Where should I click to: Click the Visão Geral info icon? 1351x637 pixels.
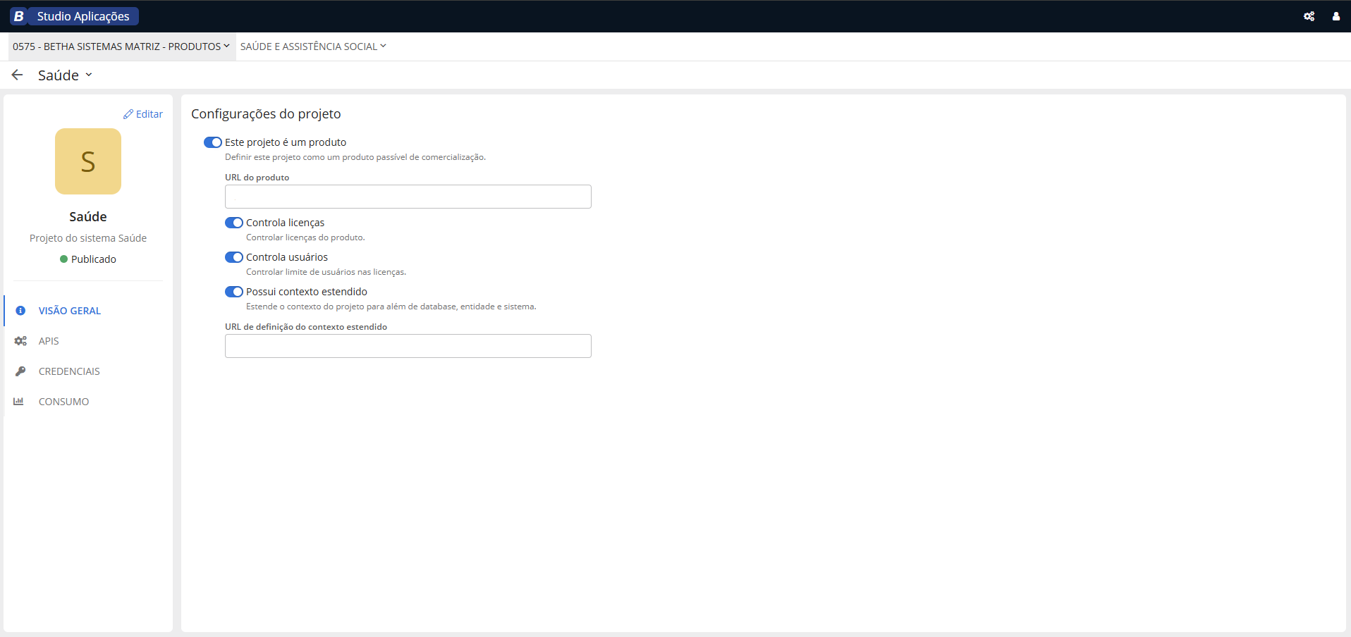click(20, 311)
